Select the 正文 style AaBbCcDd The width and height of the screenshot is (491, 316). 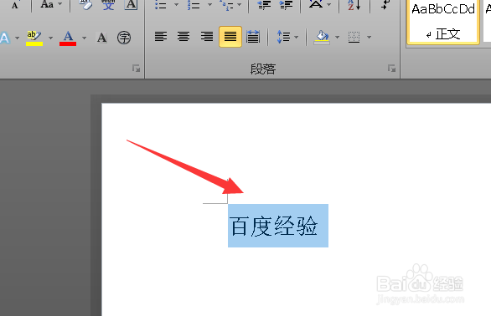(x=443, y=21)
